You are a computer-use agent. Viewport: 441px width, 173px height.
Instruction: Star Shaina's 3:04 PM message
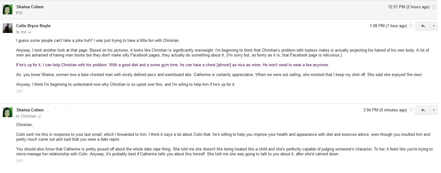pyautogui.click(x=411, y=110)
